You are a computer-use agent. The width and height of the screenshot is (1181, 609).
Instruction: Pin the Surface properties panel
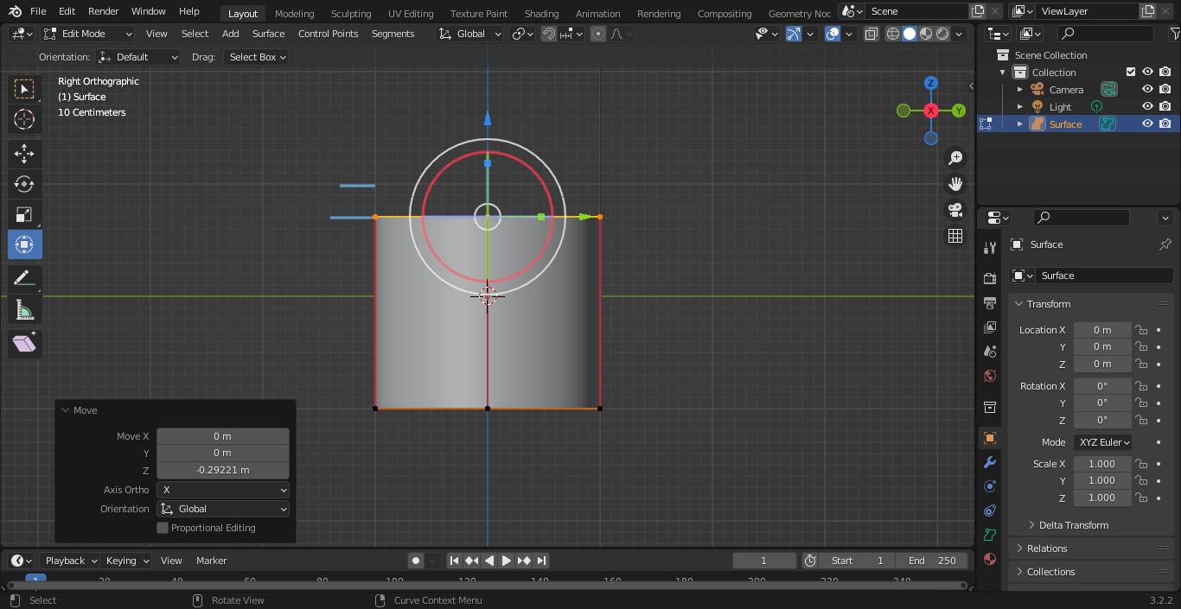(x=1165, y=244)
